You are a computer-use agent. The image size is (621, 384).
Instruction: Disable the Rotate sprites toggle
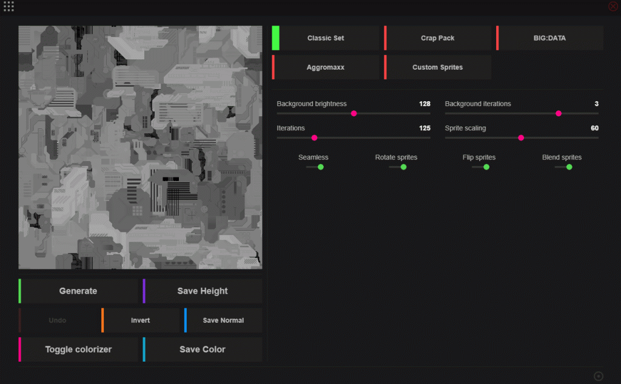pos(397,167)
